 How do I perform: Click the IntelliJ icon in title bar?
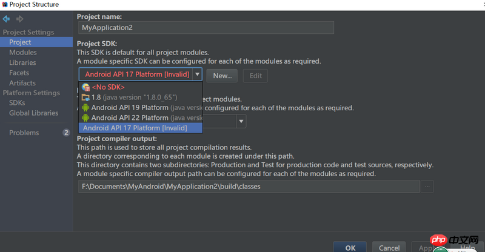point(5,5)
